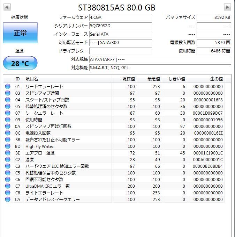This screenshot has height=237, width=235.
Task: Click the 現在値 column header
Action: pyautogui.click(x=124, y=79)
